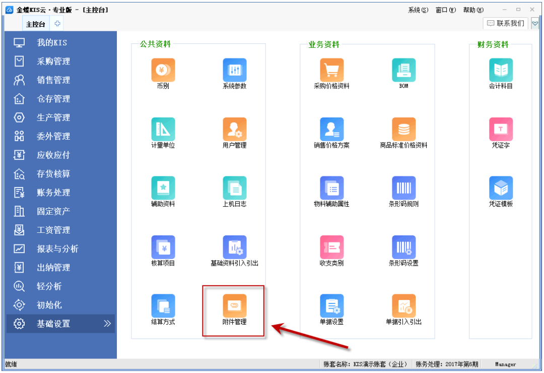Viewport: 544px width, 373px height.
Task: Select 采购管理 in the sidebar
Action: pos(53,61)
